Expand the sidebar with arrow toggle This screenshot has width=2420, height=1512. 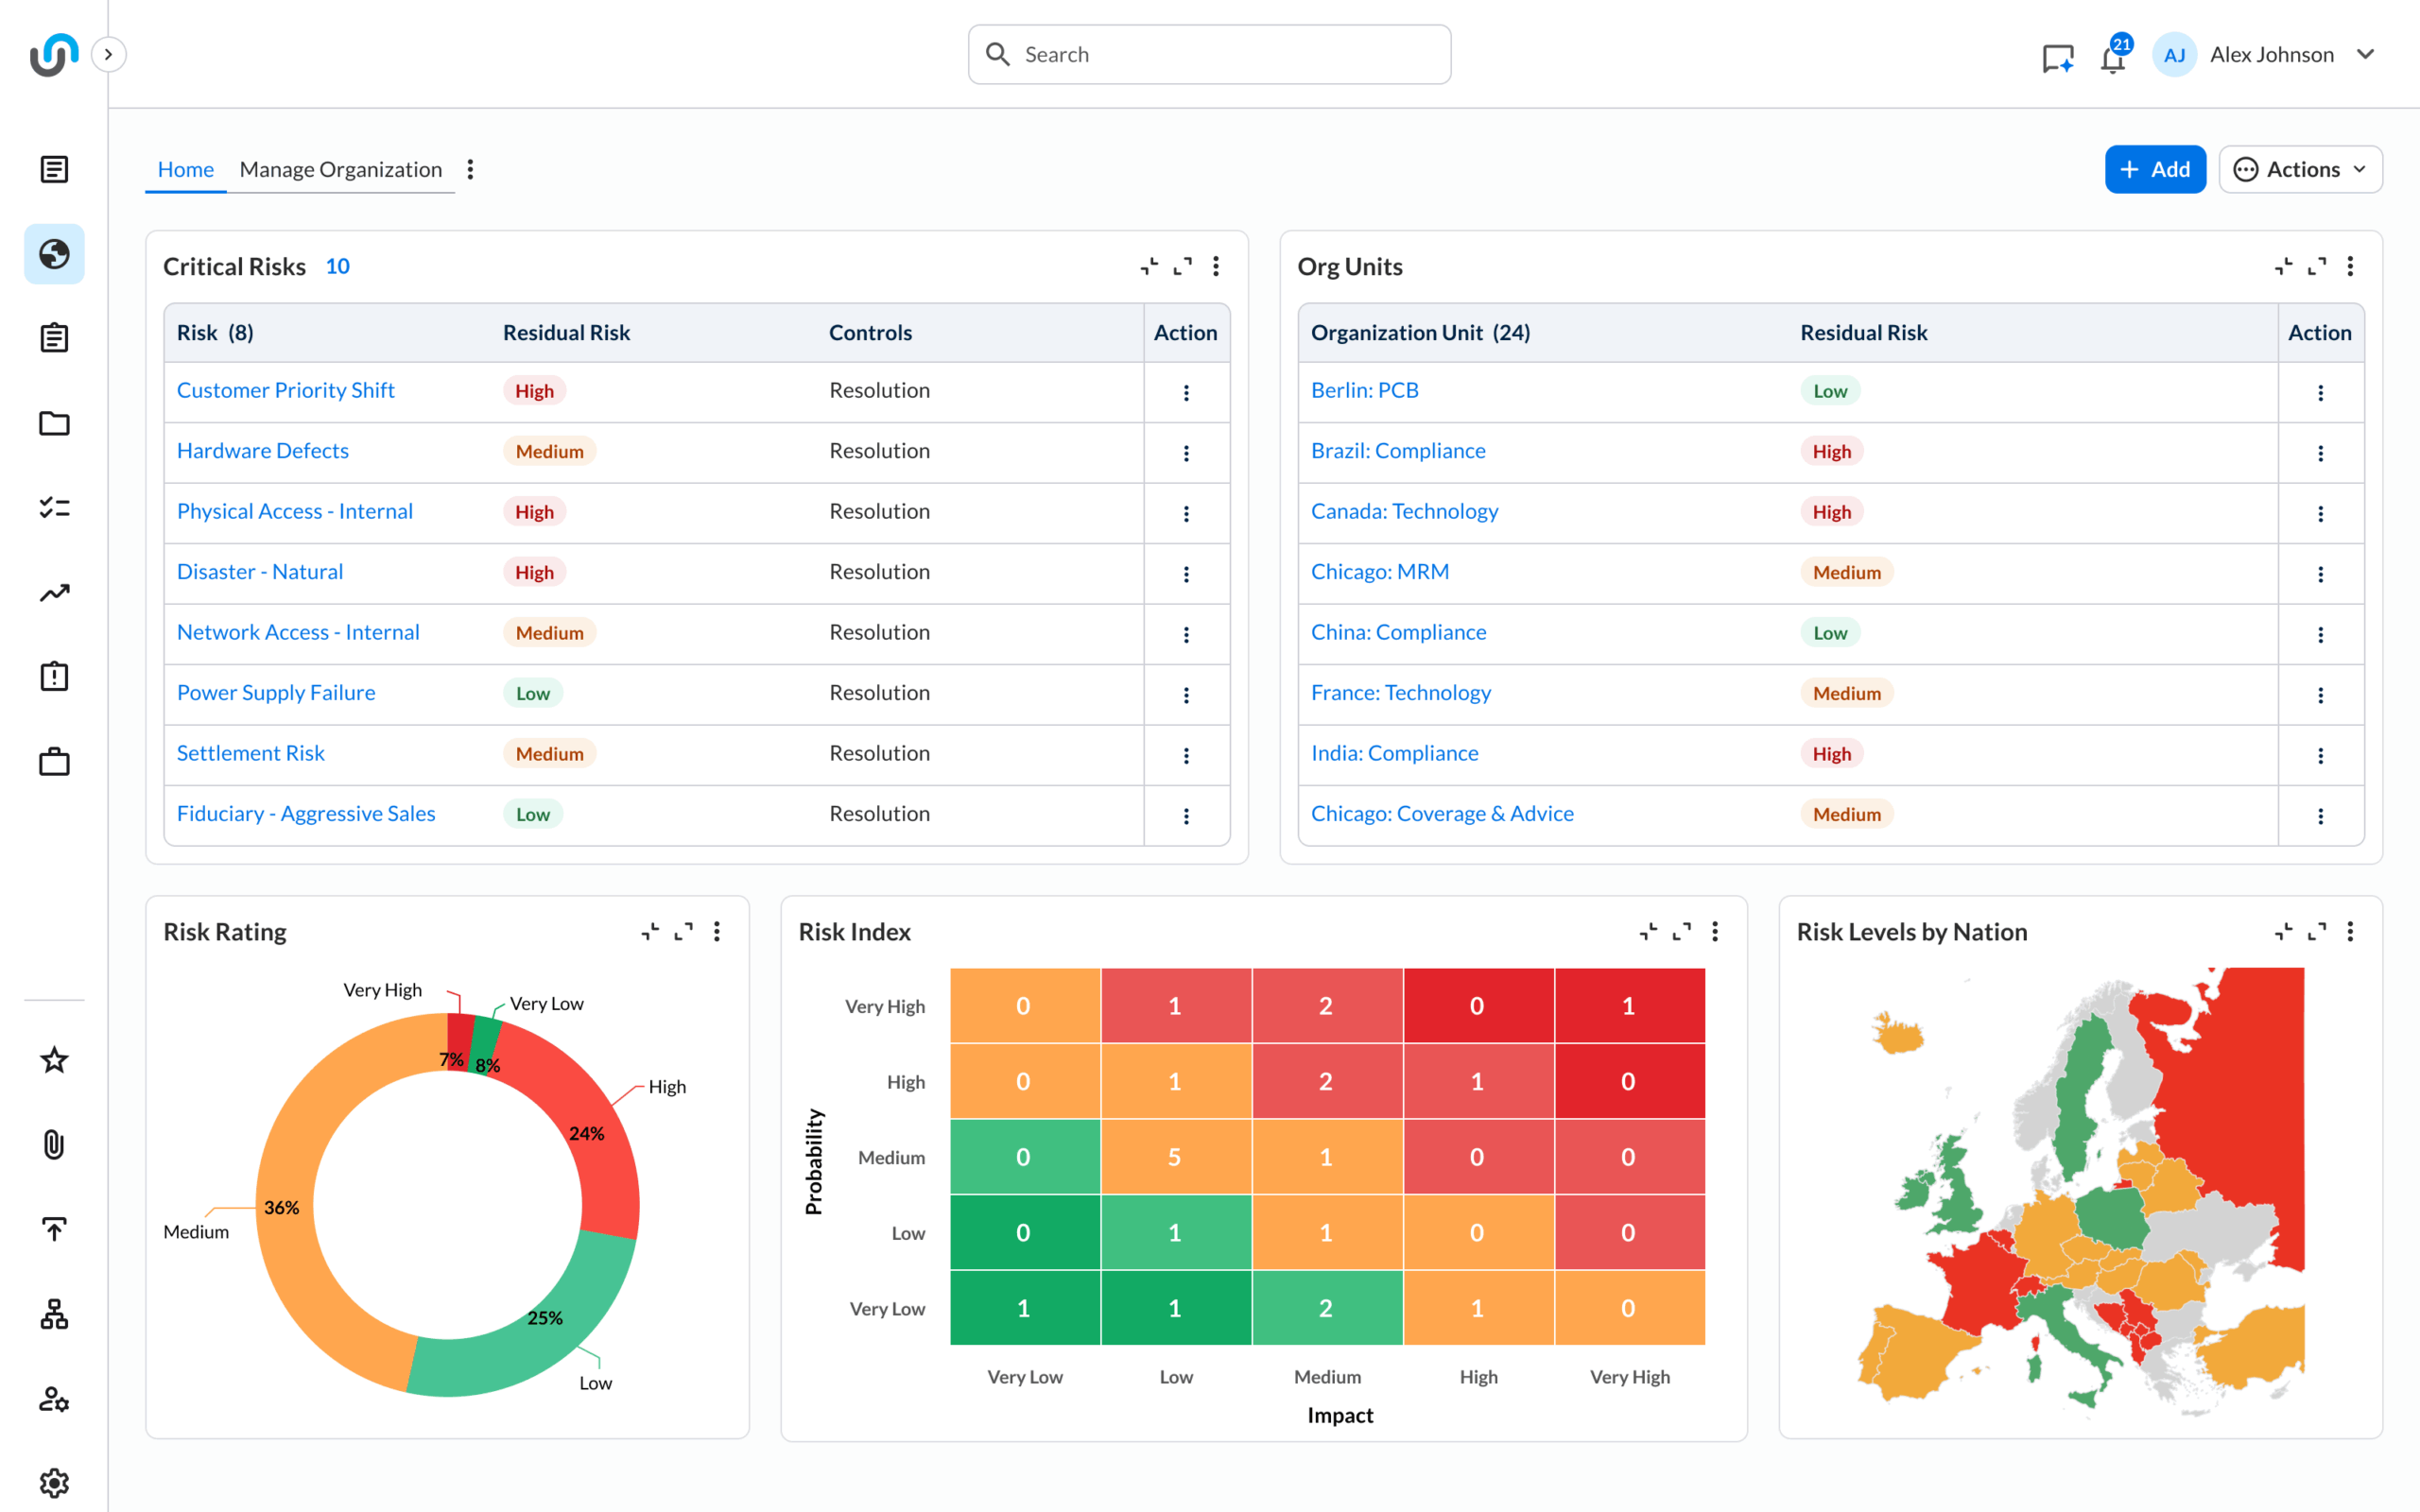click(x=108, y=54)
